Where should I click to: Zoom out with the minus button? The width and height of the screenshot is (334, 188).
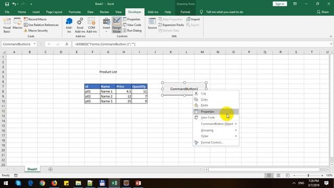click(x=294, y=175)
